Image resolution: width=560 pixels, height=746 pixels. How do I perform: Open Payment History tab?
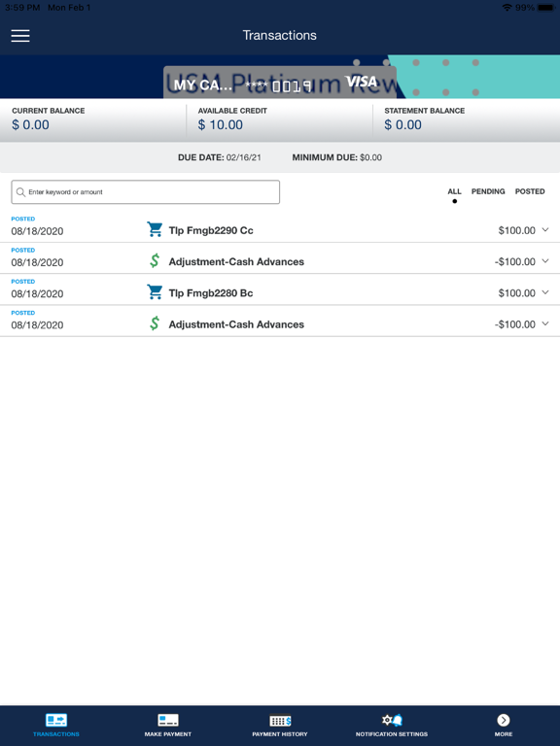coord(280,725)
